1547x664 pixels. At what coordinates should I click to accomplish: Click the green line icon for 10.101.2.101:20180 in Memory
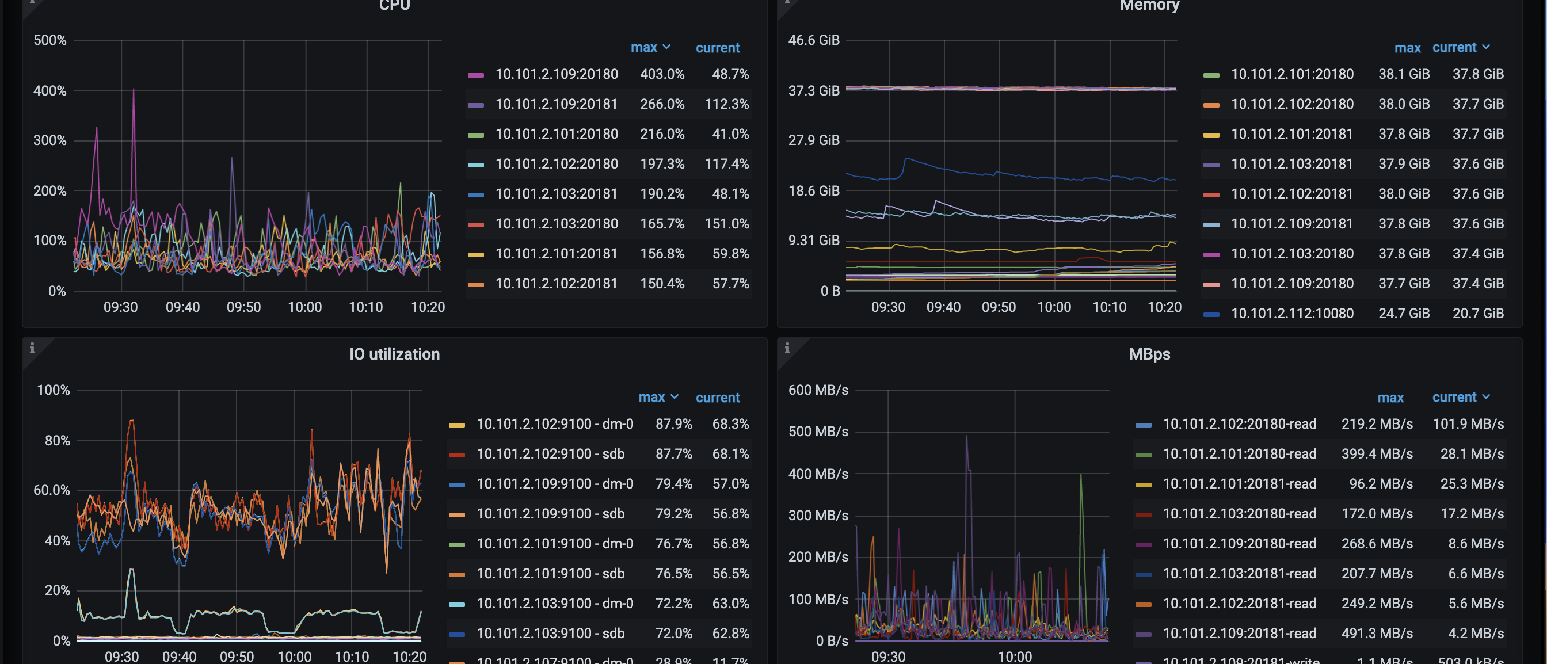(x=1211, y=75)
